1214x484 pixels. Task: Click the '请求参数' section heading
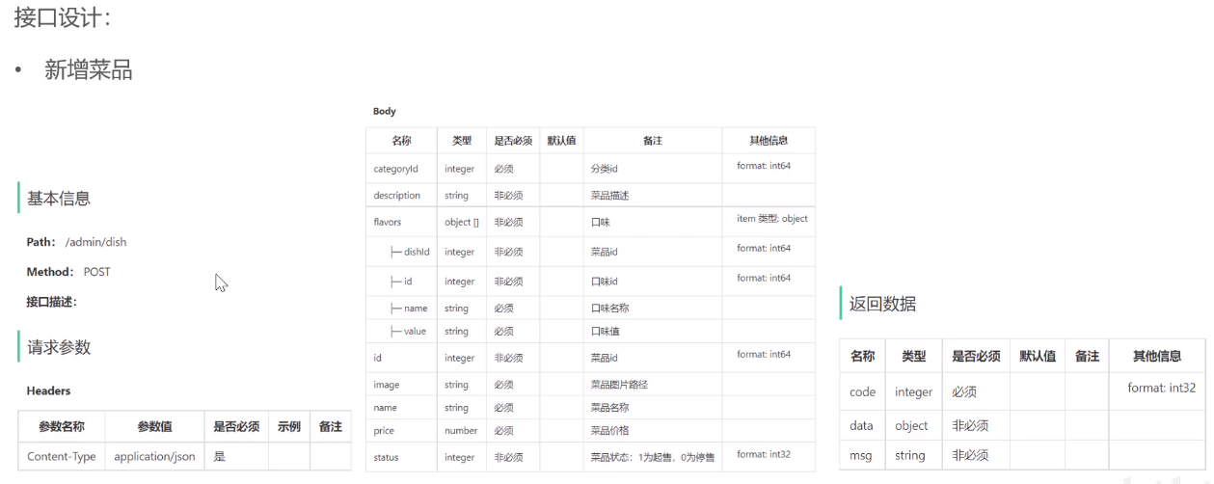59,347
